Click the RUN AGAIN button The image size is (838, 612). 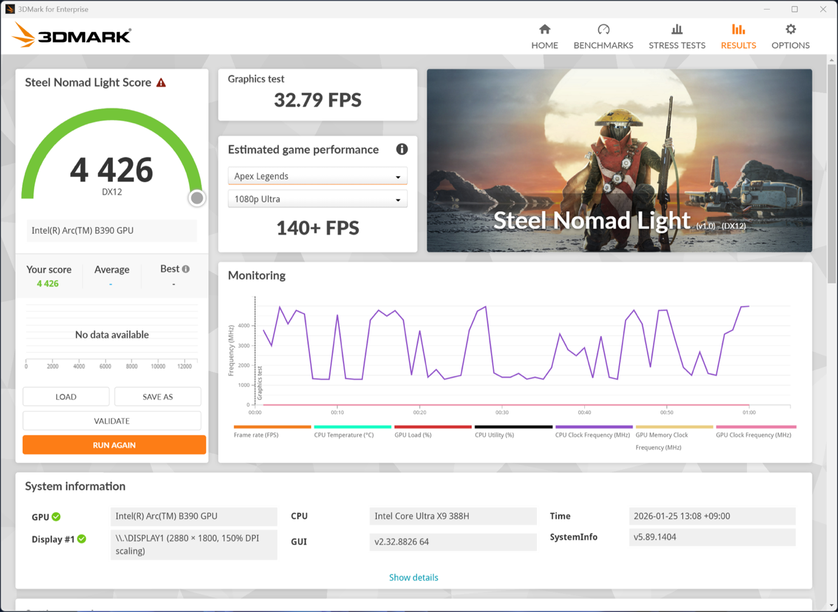(114, 445)
